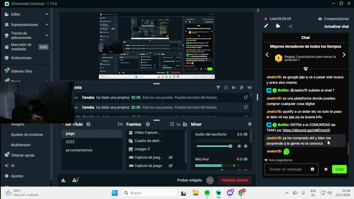
Task: Open the Mixer settings gear
Action: click(250, 124)
